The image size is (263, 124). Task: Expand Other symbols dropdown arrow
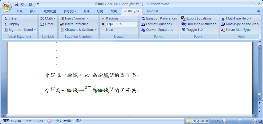55,24
